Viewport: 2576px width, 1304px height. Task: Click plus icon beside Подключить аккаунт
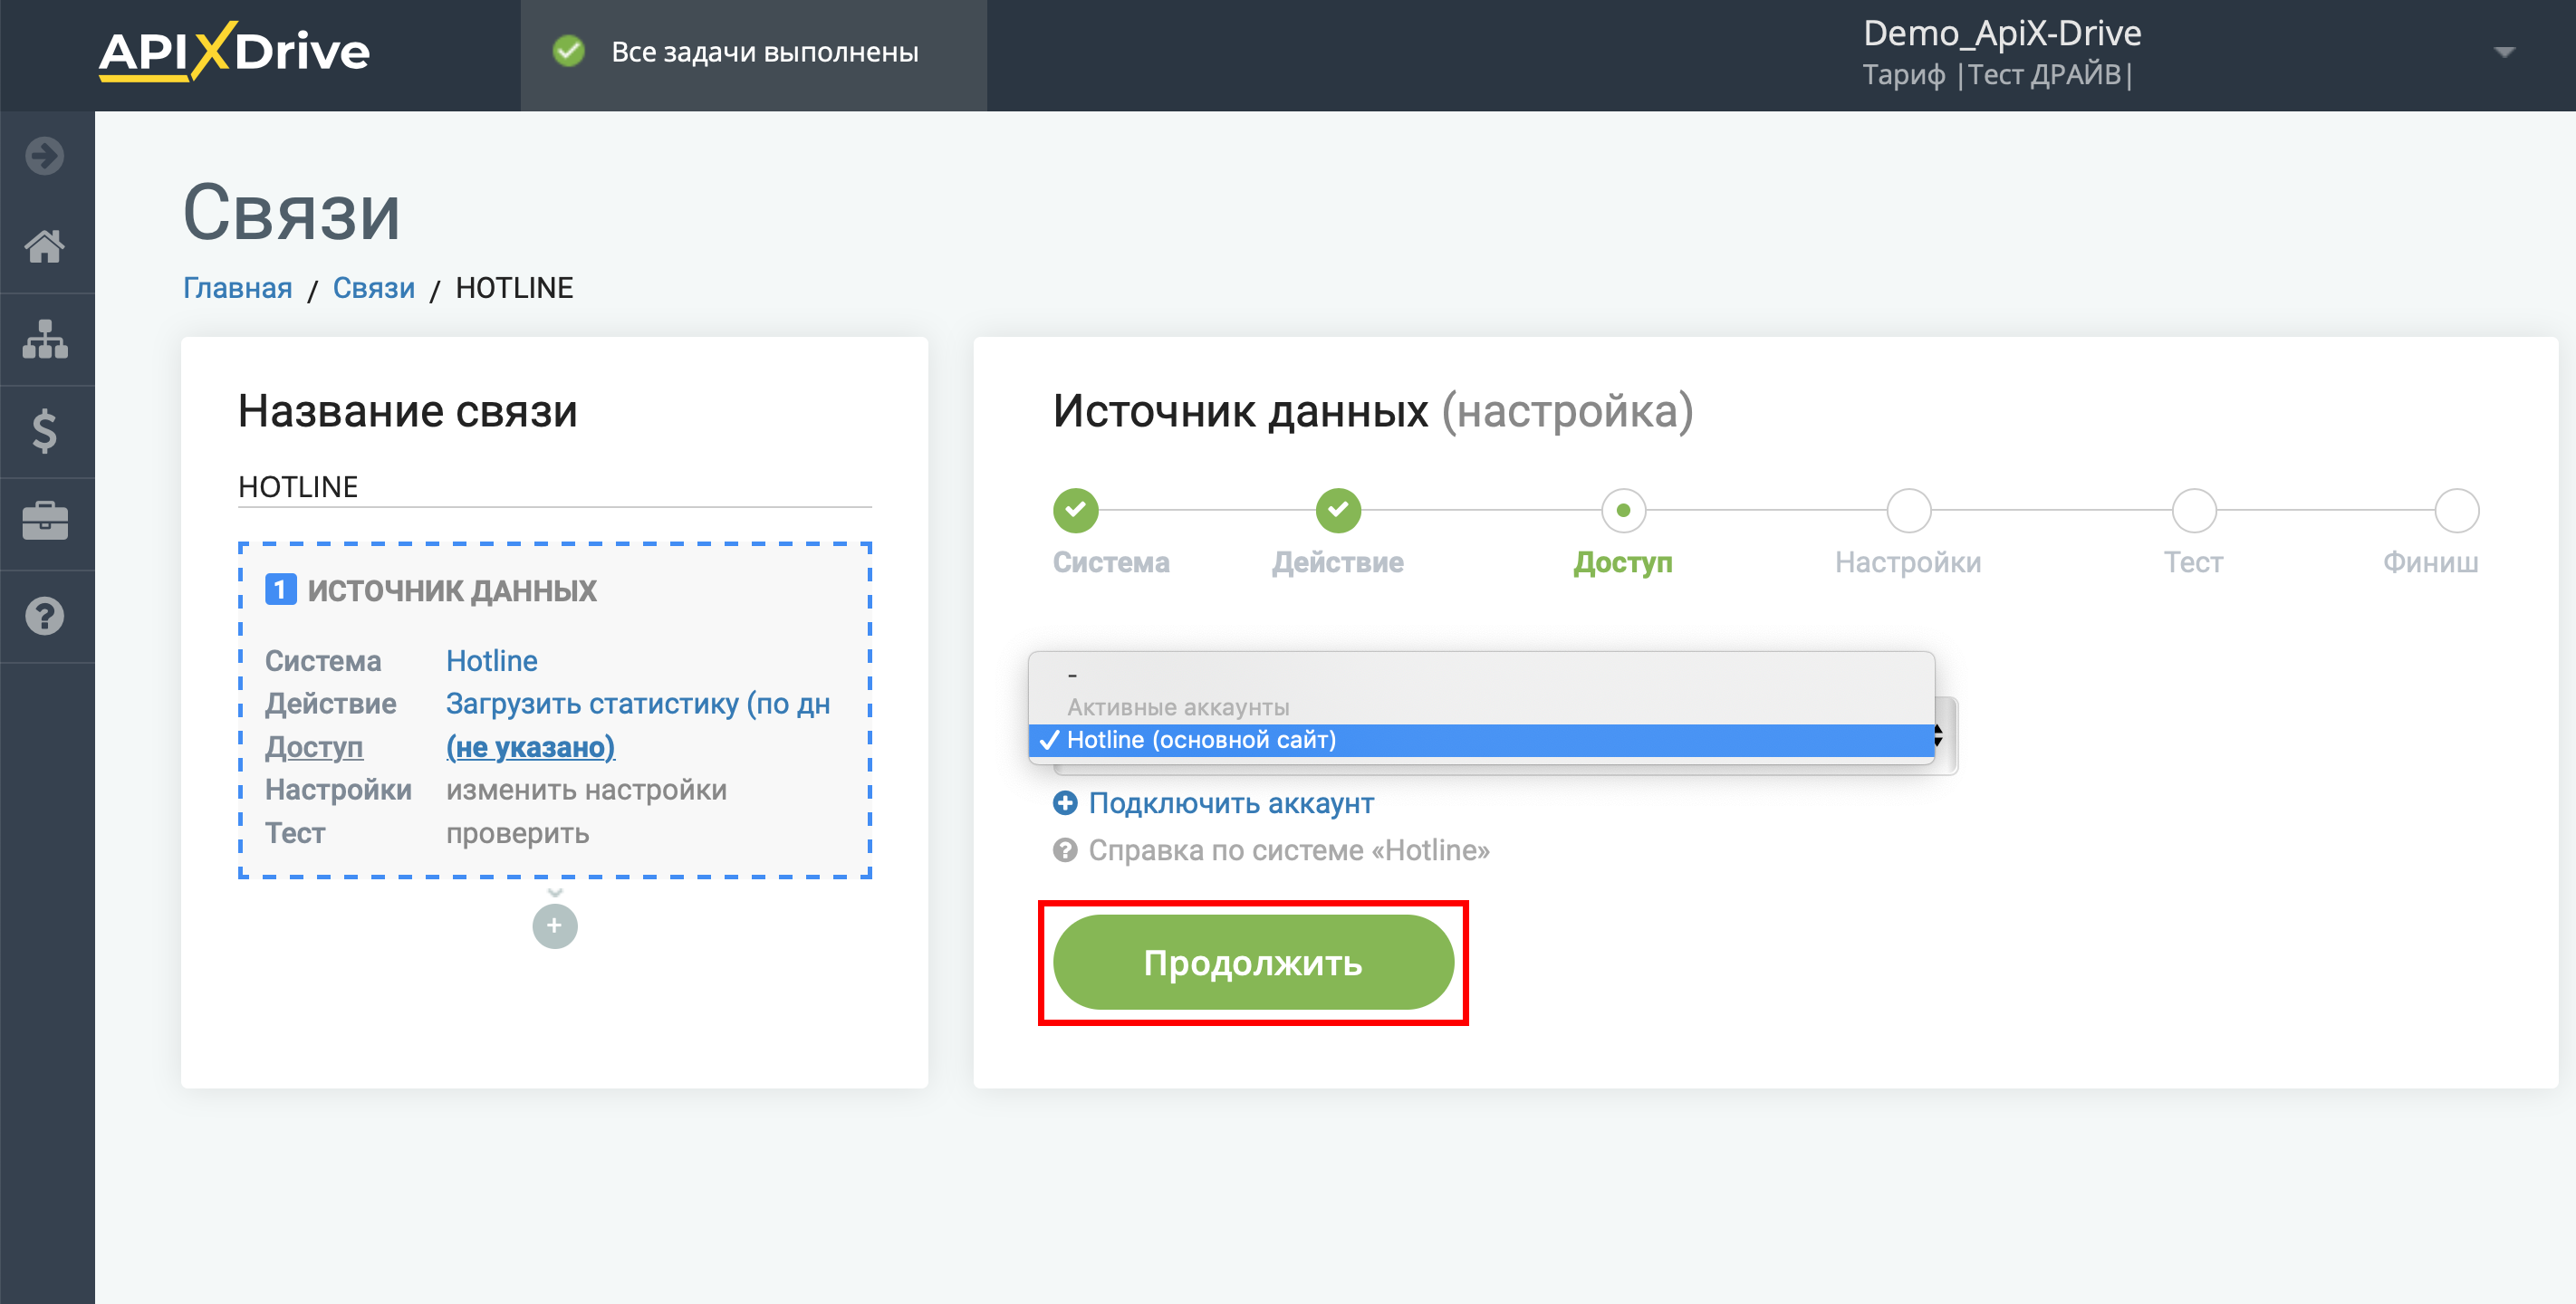coord(1066,803)
